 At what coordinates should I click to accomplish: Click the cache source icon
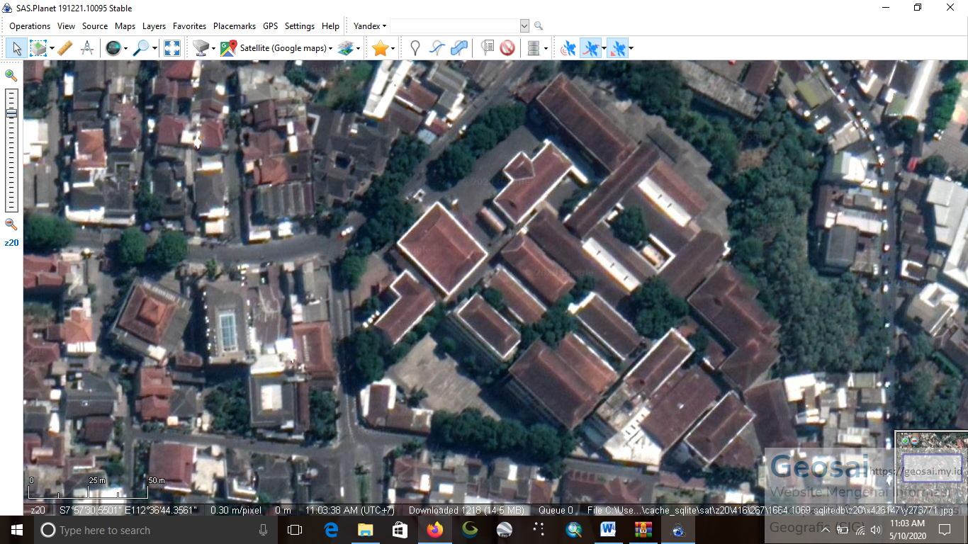click(x=201, y=48)
